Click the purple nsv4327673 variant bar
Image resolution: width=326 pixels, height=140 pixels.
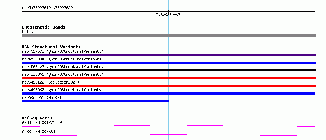(x=168, y=55)
